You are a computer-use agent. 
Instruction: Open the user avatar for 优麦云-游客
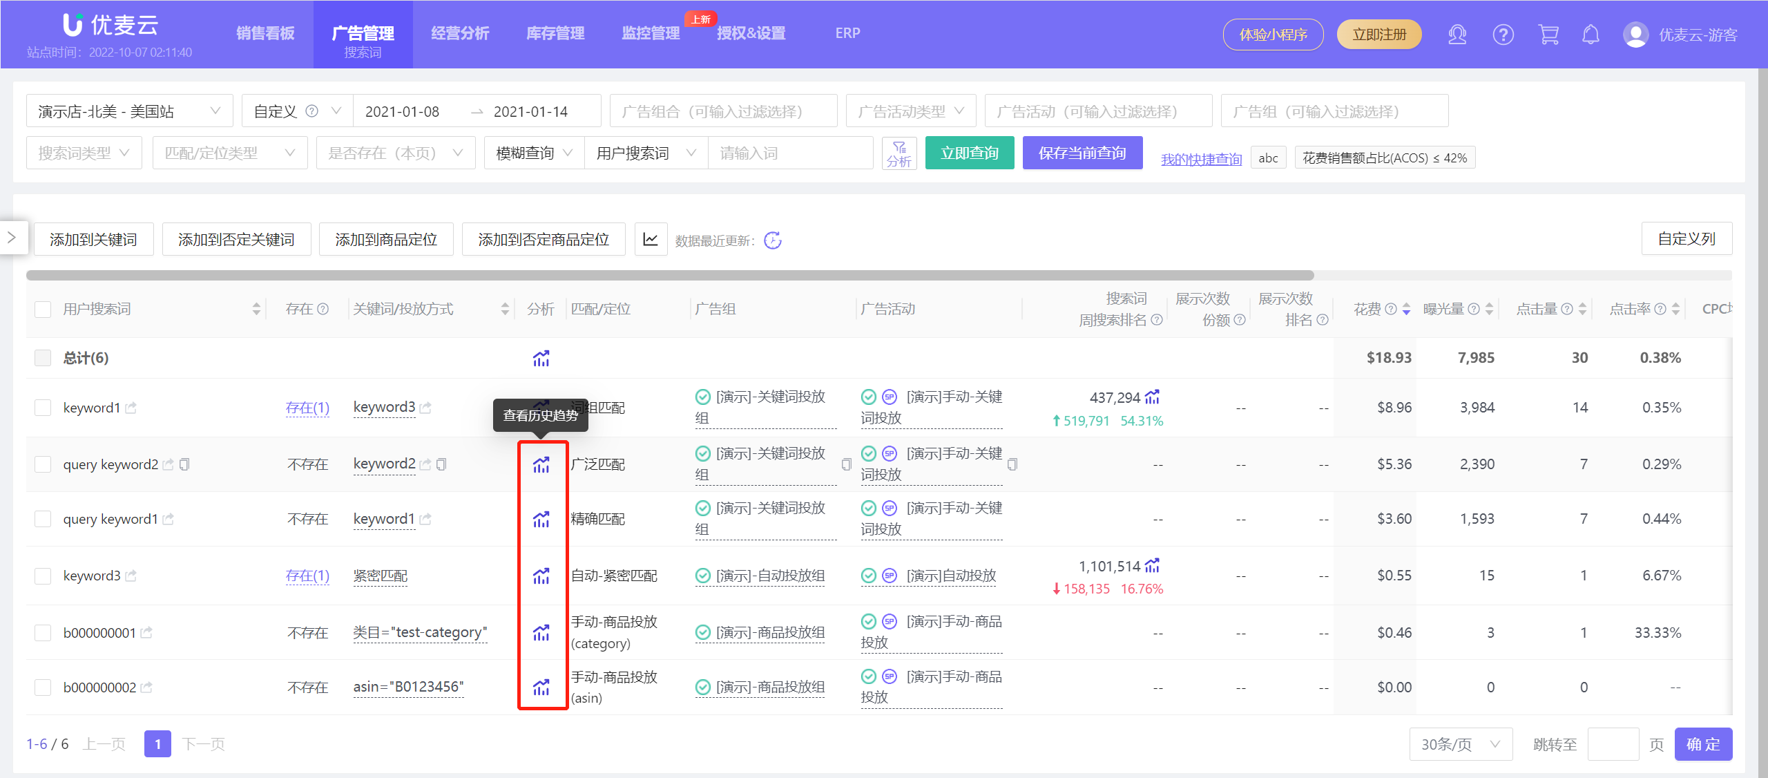pyautogui.click(x=1635, y=35)
